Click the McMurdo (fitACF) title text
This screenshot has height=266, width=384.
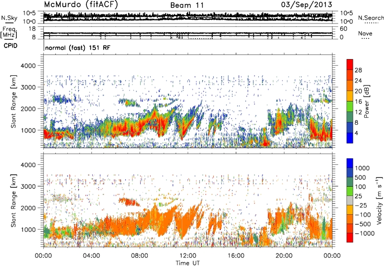[81, 5]
